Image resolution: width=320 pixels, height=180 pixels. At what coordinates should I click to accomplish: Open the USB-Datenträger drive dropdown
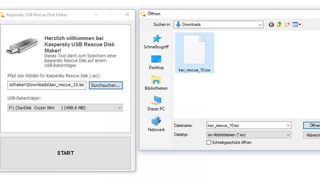[65, 108]
